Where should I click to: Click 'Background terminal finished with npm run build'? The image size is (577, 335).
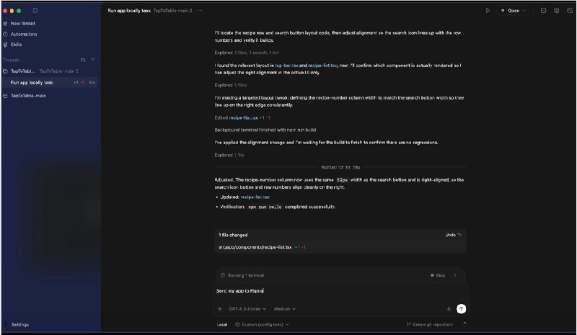(x=265, y=130)
